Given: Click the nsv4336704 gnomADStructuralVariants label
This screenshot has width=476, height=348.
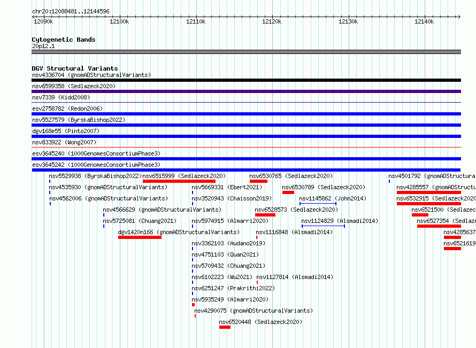Looking at the screenshot, I should pyautogui.click(x=91, y=75).
